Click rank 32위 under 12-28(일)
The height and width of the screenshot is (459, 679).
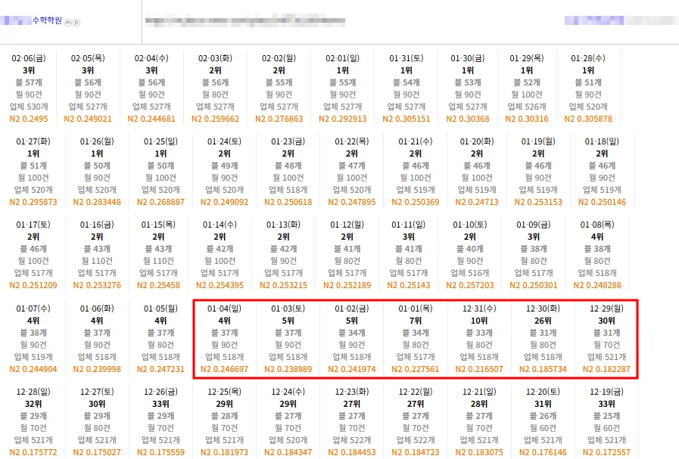[x=33, y=404]
